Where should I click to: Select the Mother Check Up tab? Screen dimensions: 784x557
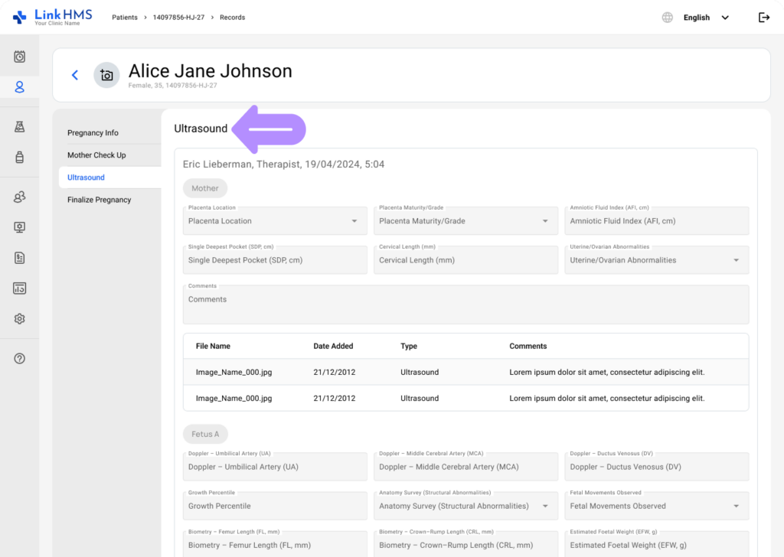96,155
